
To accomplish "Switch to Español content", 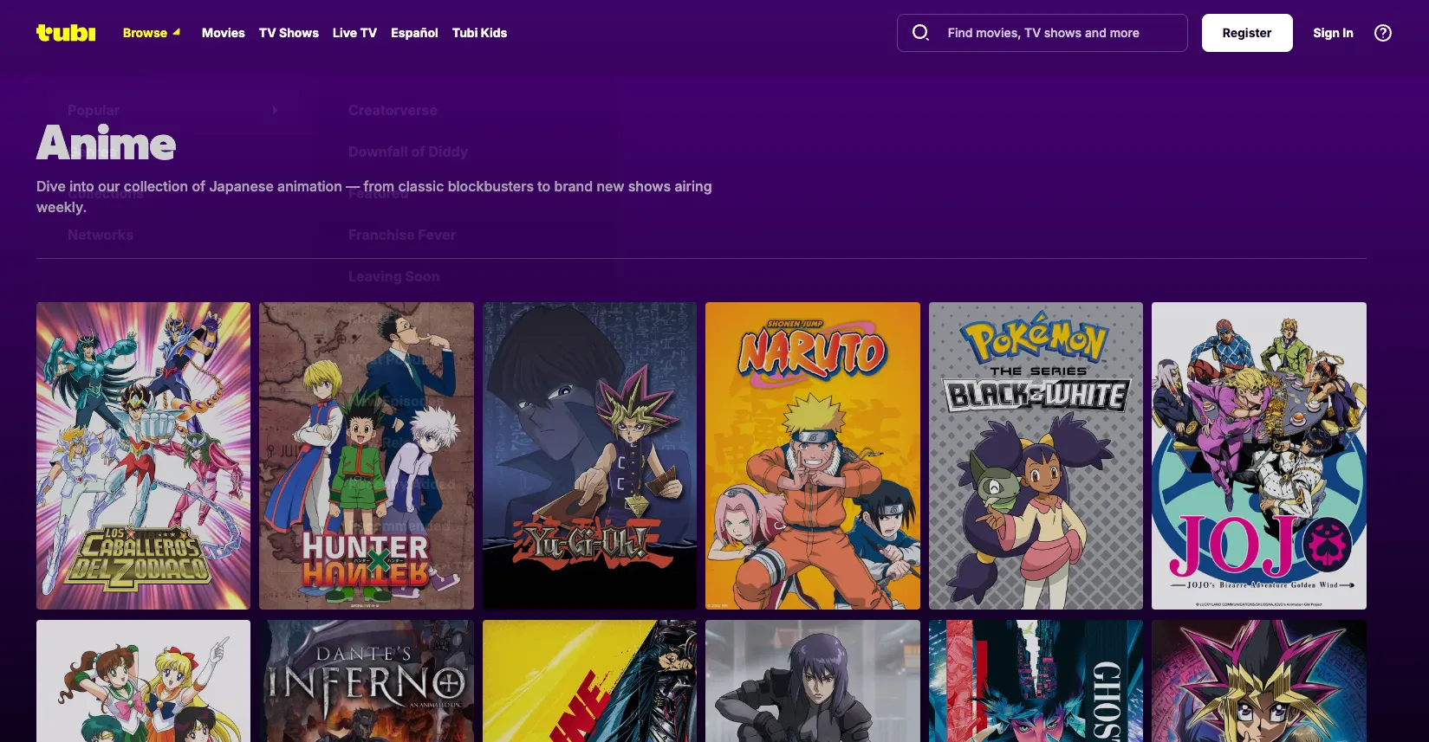I will (414, 33).
